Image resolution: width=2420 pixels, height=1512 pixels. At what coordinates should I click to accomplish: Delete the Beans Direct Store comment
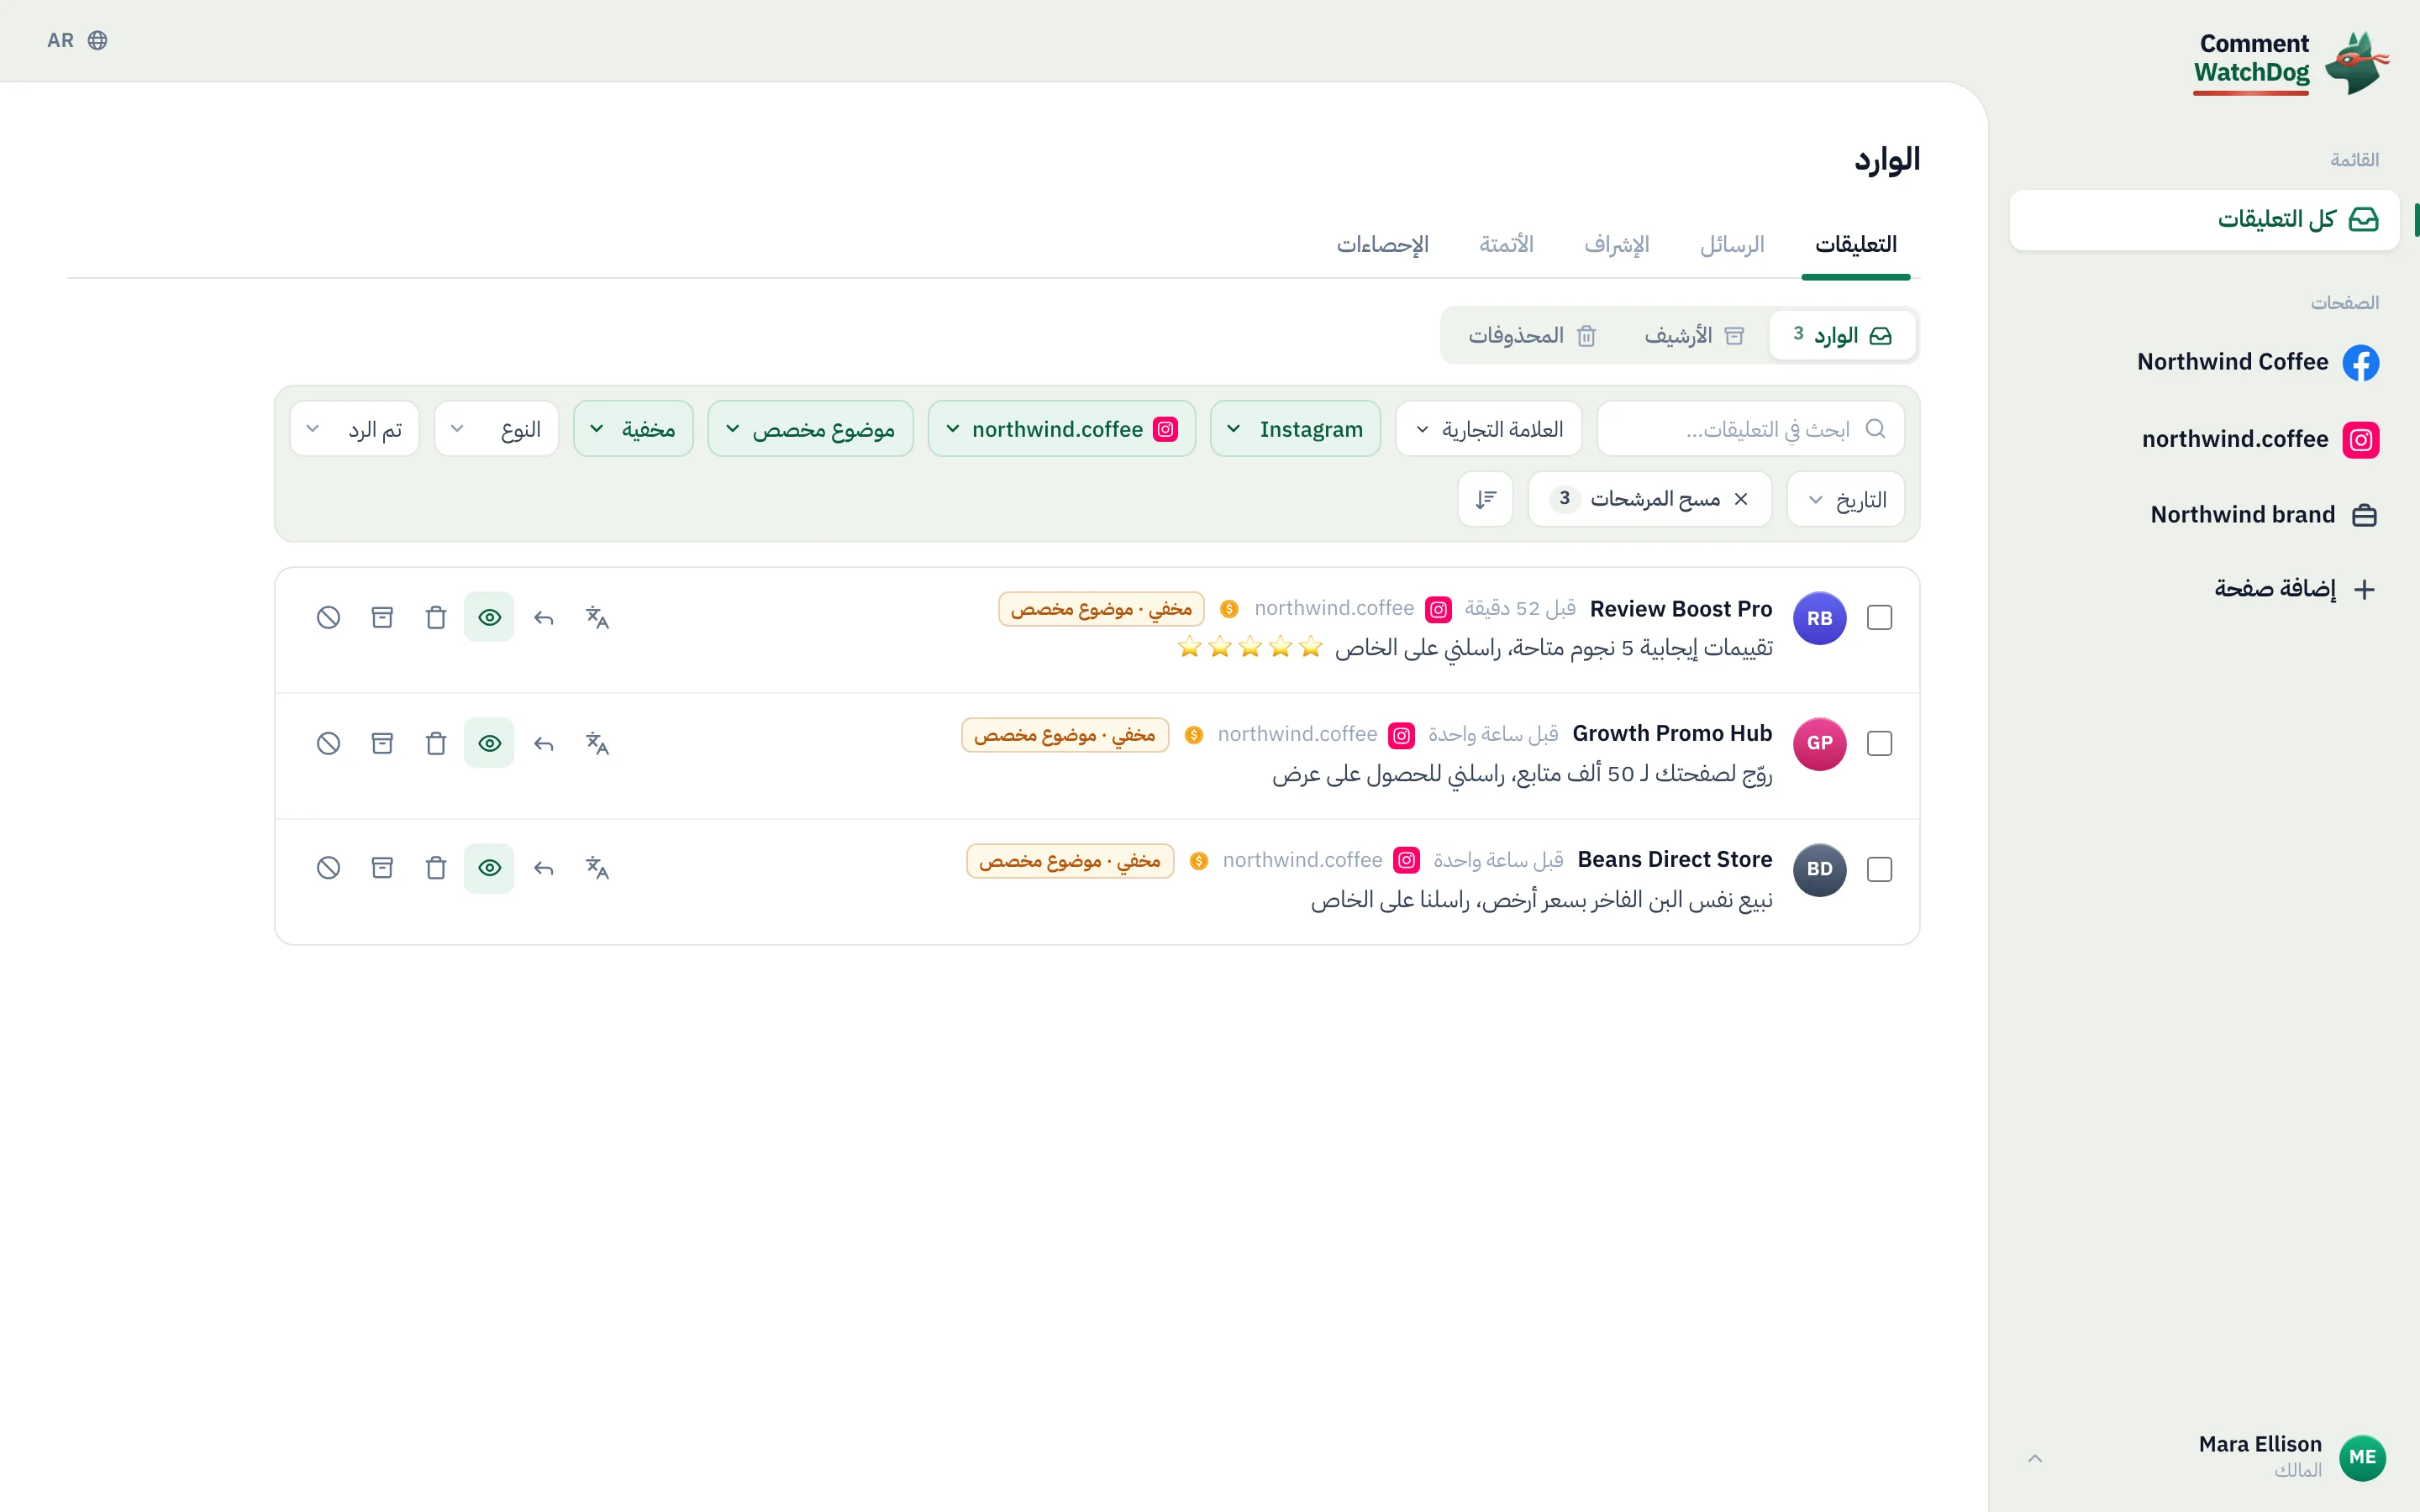(x=435, y=868)
